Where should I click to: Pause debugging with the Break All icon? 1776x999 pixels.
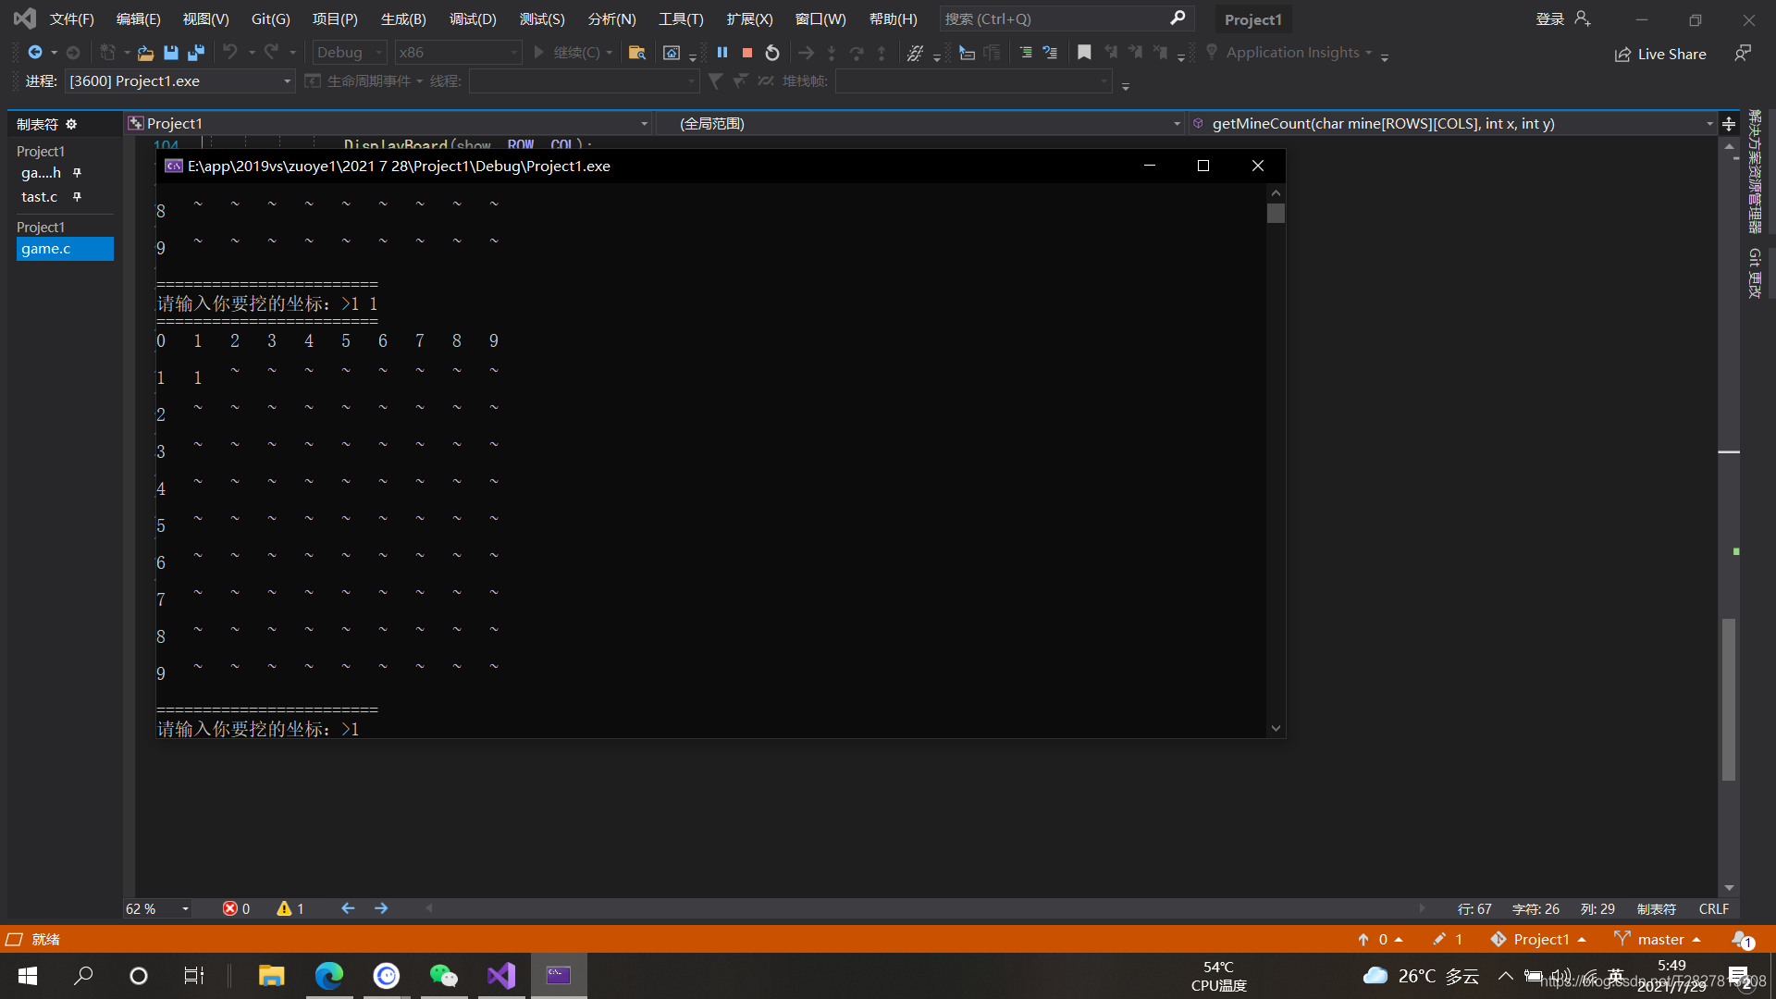pyautogui.click(x=722, y=53)
